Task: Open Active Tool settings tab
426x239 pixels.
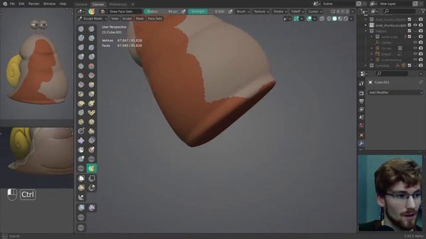Action: tap(361, 84)
